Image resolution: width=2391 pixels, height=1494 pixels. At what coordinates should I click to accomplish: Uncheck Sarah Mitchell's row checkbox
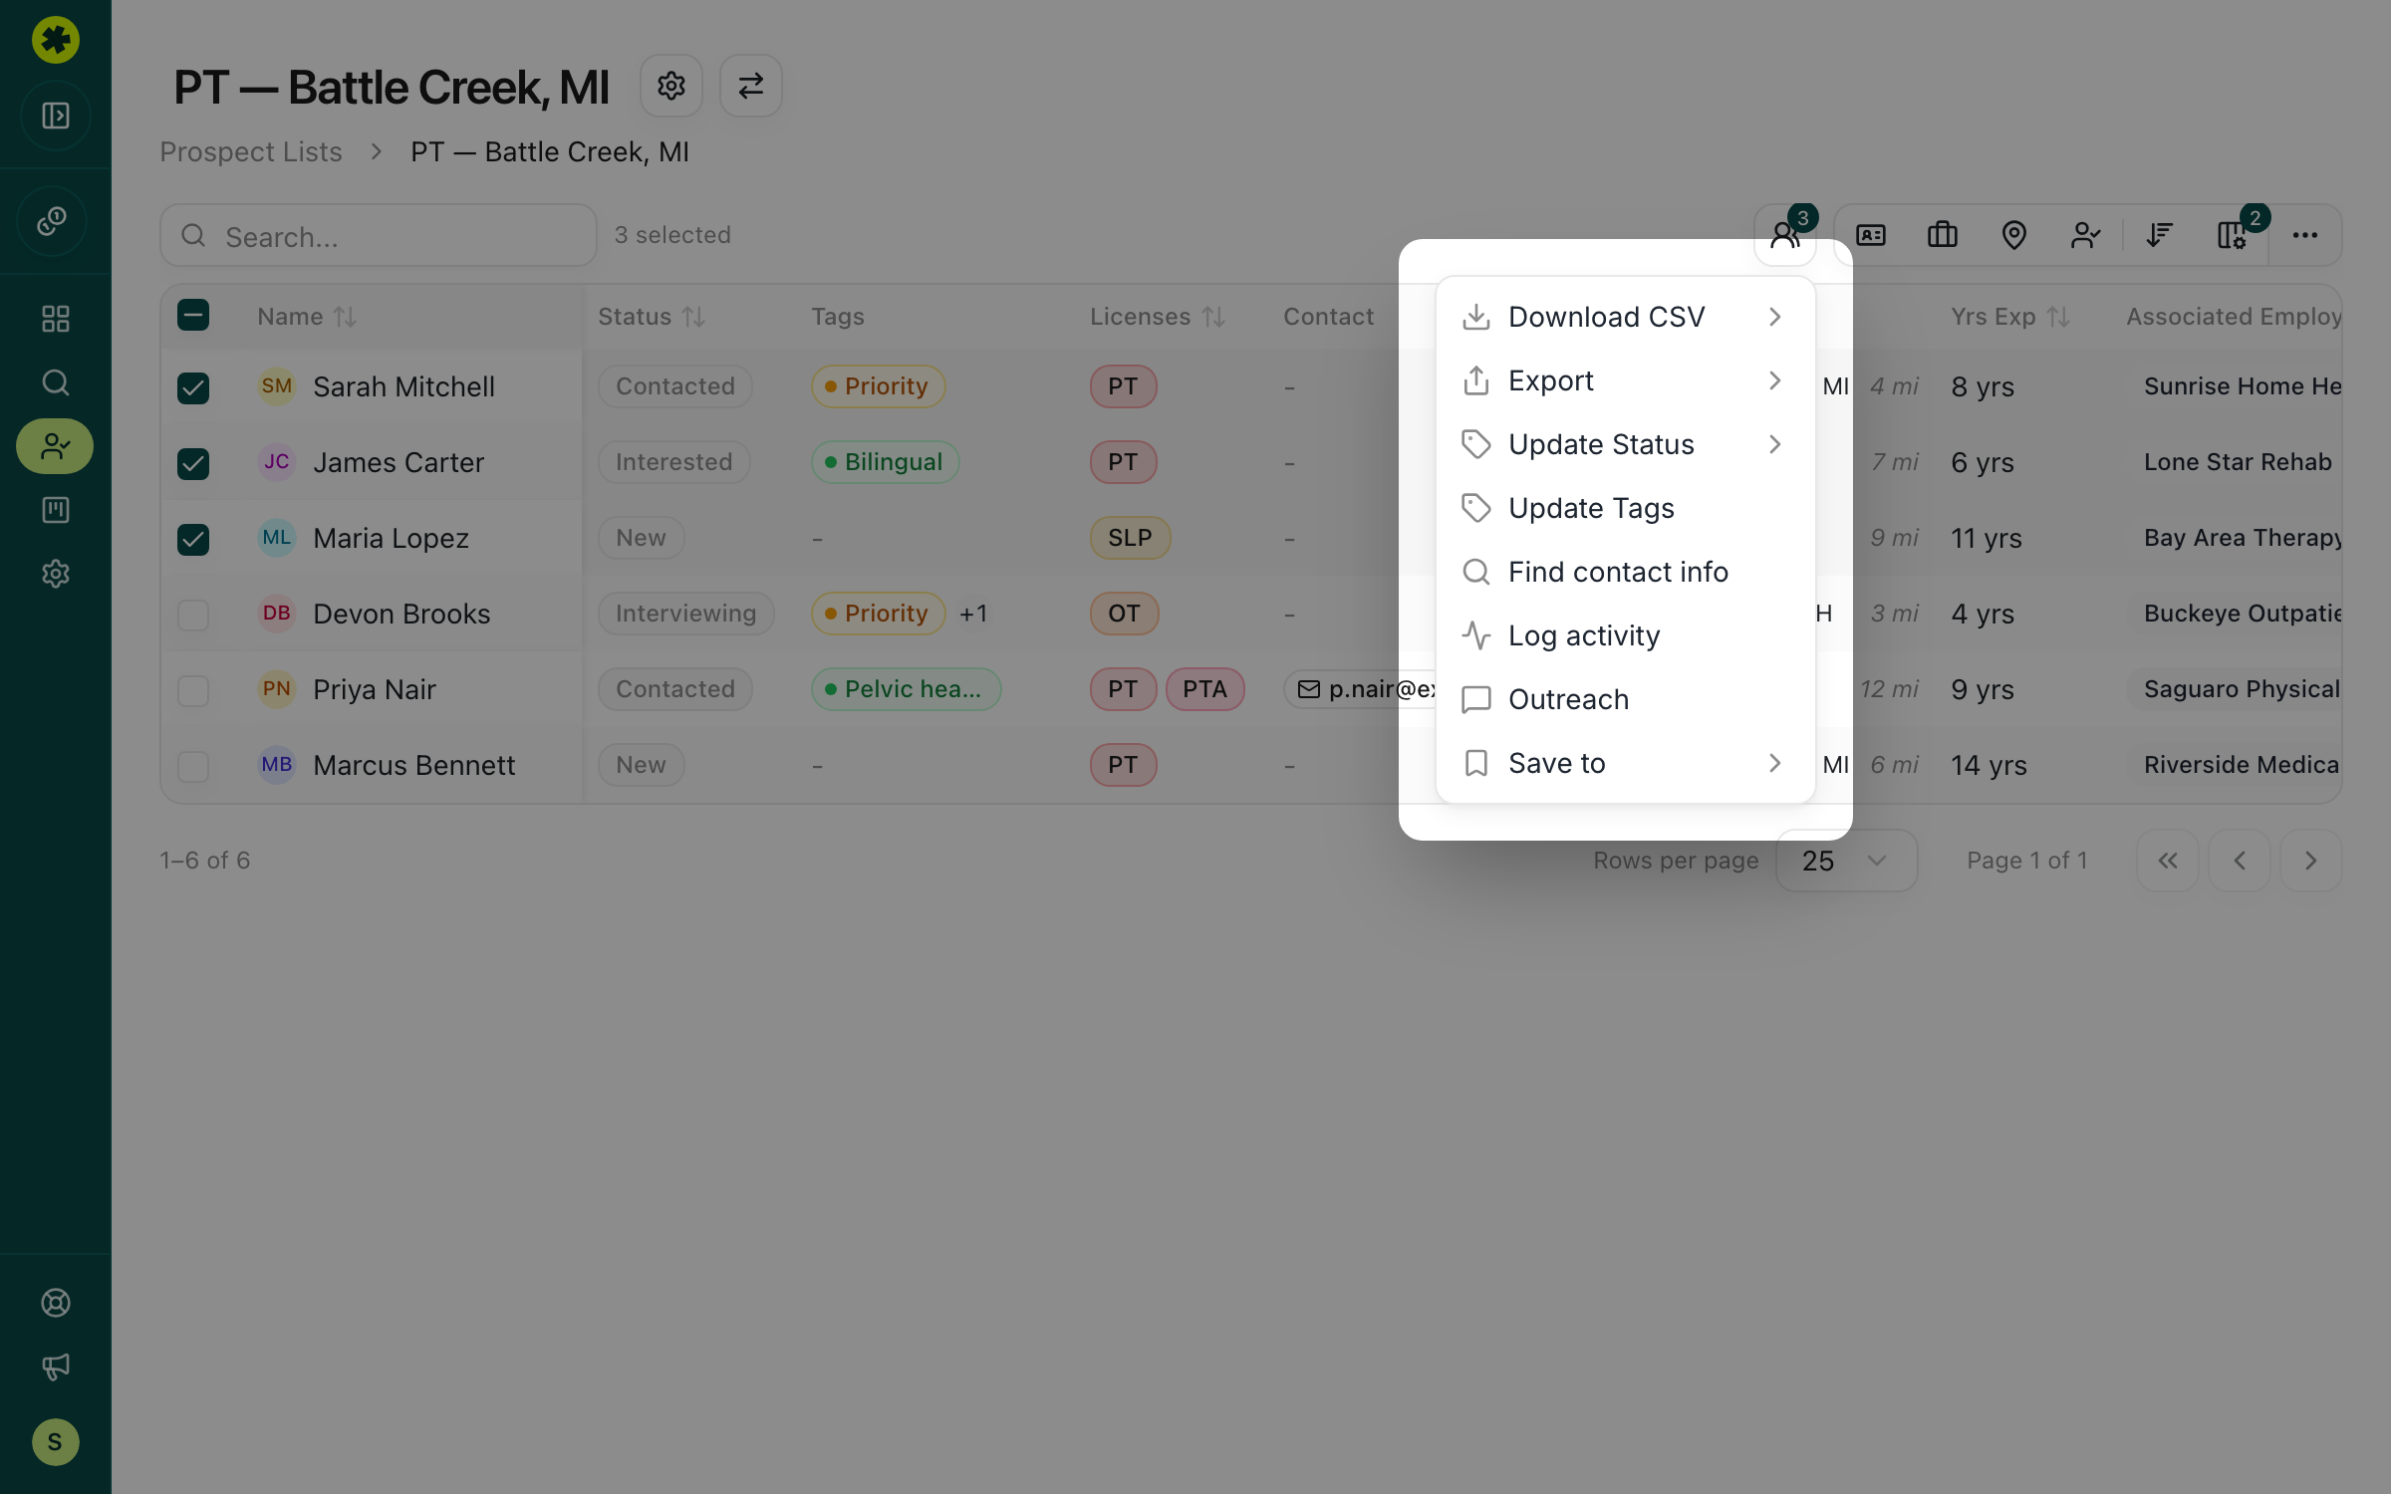193,387
